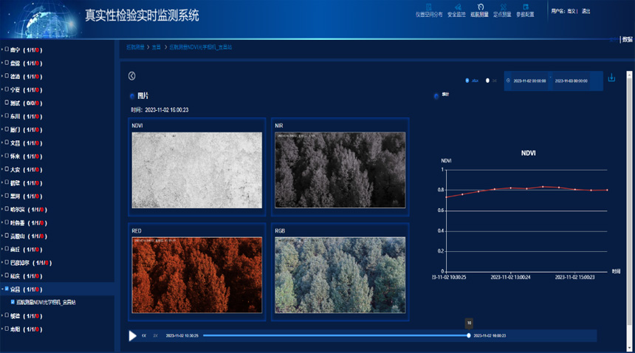Image resolution: width=635 pixels, height=353 pixels.
Task: Click the 巡航测量 breadcrumb link
Action: coord(135,47)
